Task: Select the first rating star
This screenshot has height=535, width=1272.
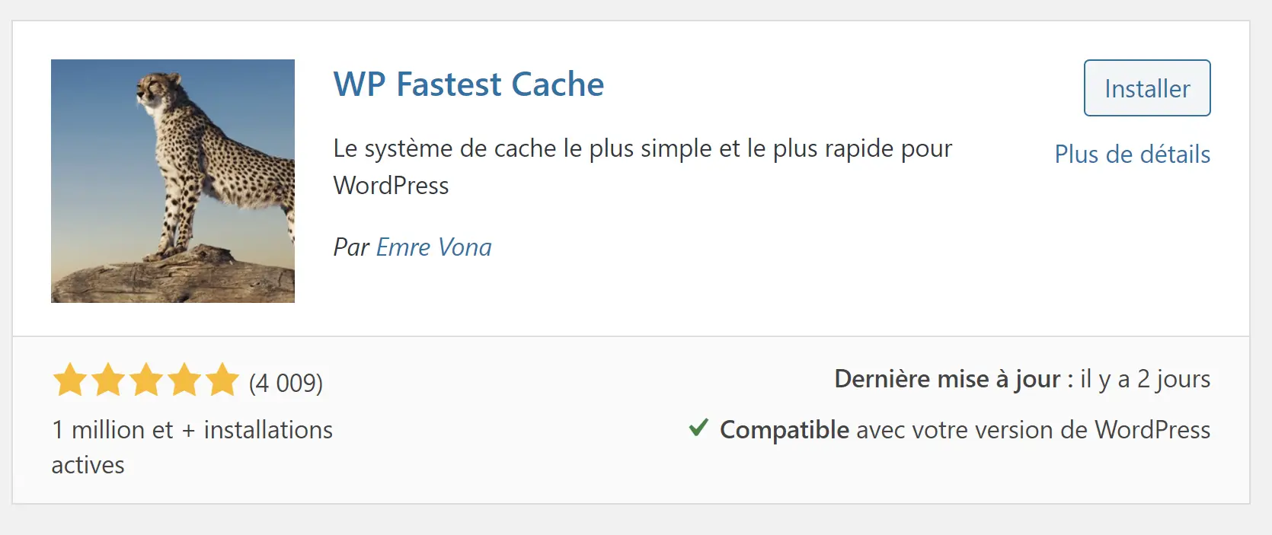Action: [x=69, y=379]
